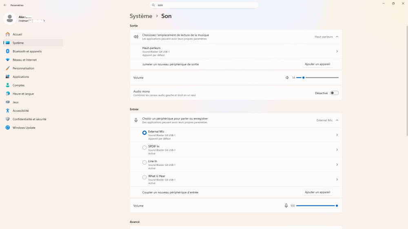
Task: Select the Line In radio button
Action: click(x=144, y=163)
